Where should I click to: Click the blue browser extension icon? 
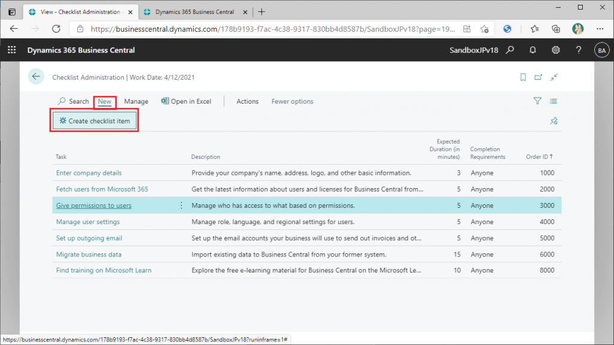(x=507, y=29)
